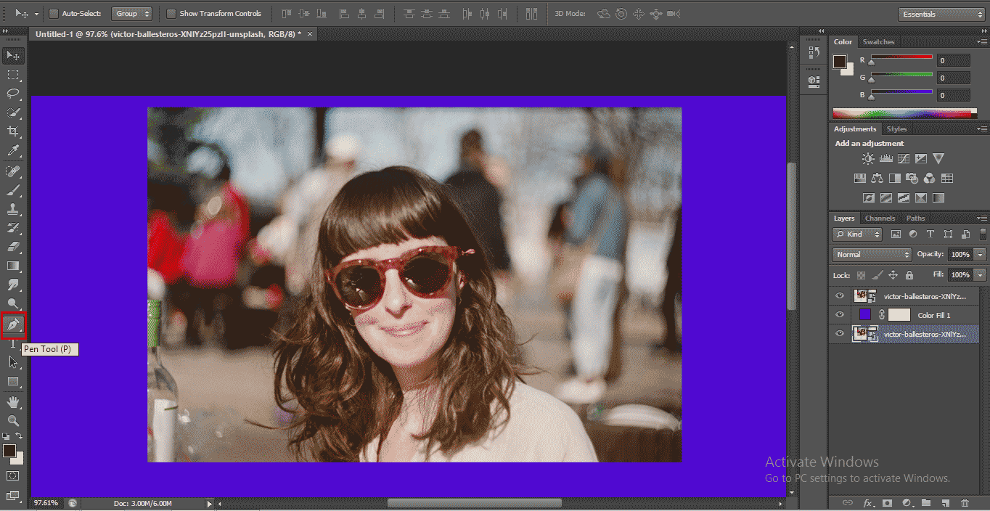The image size is (990, 511).
Task: Enable the Auto-Select checkbox
Action: tap(54, 14)
